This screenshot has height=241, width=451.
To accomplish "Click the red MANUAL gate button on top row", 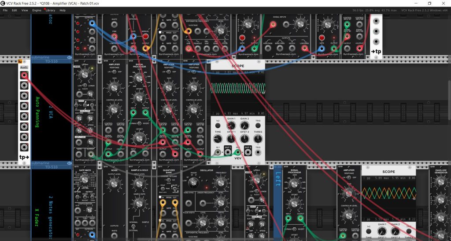I will [145, 36].
